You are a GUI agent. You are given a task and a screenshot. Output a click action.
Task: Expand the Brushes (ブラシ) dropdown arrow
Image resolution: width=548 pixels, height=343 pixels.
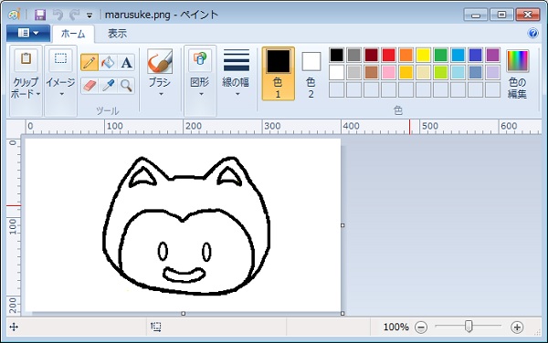coord(161,94)
